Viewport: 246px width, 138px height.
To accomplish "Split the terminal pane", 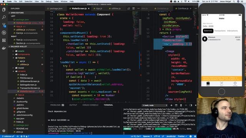I will [x=176, y=105].
